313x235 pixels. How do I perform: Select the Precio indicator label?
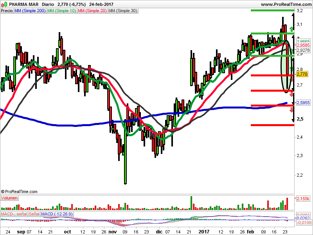coord(7,11)
